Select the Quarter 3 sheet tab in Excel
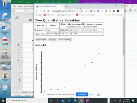This screenshot has width=137, height=103. 26,92
